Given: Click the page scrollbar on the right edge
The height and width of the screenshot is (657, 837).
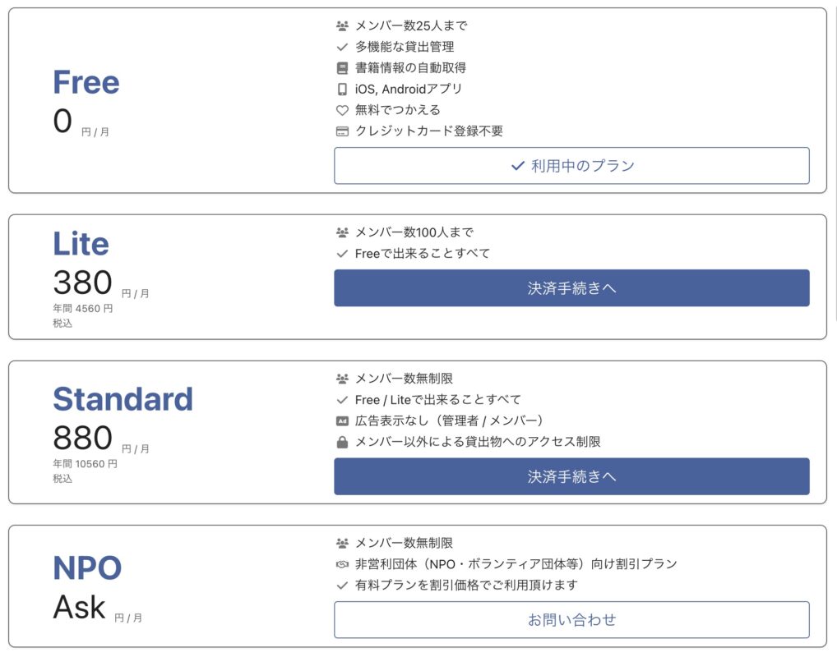Looking at the screenshot, I should [x=834, y=164].
